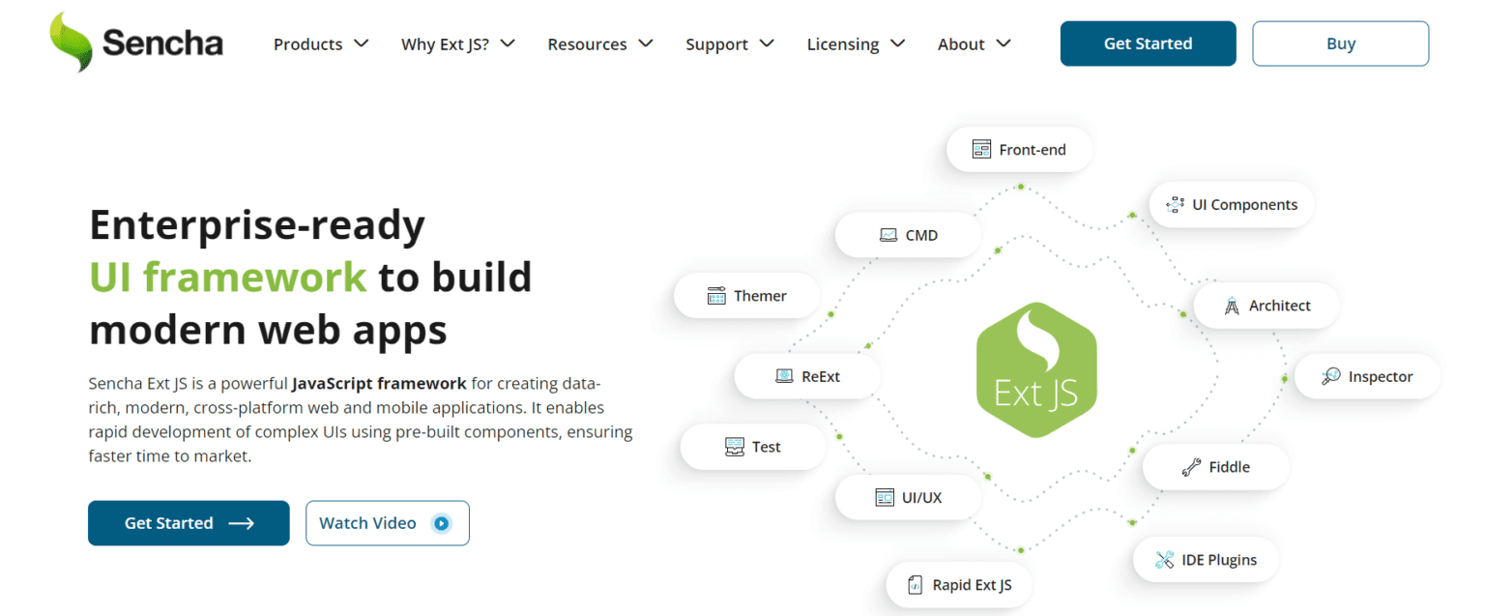Click the About menu item
Image resolution: width=1485 pixels, height=616 pixels.
(x=973, y=44)
